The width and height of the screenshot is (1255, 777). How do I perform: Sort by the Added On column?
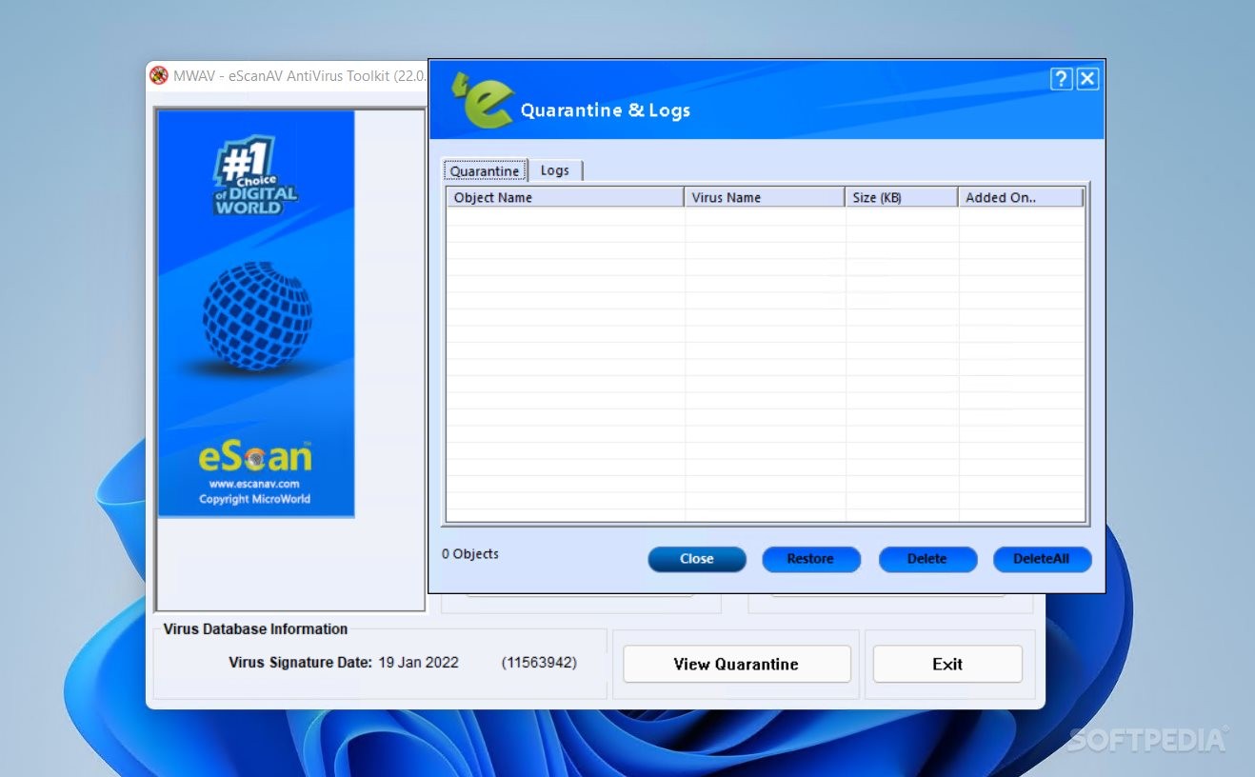(1021, 197)
